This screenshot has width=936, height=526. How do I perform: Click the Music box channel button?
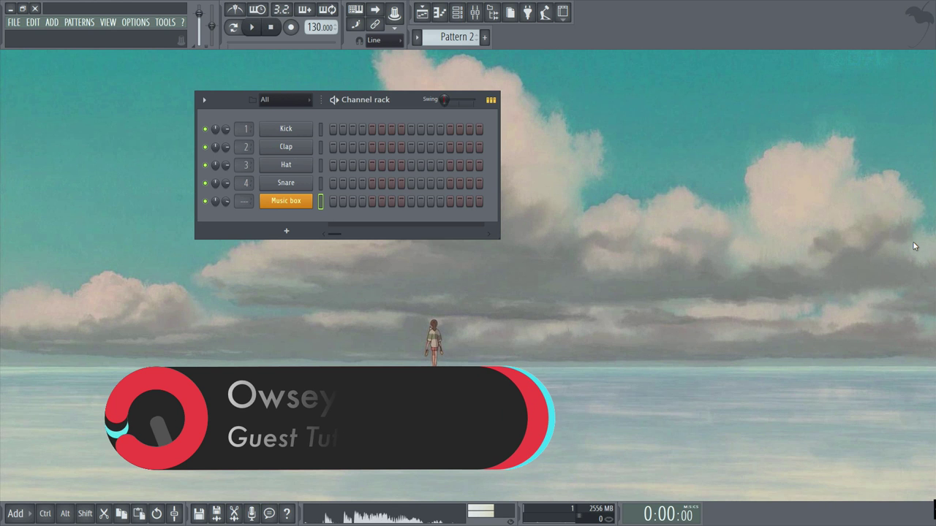point(286,201)
